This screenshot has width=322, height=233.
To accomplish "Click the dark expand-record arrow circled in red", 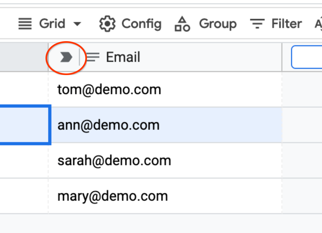I will click(66, 57).
